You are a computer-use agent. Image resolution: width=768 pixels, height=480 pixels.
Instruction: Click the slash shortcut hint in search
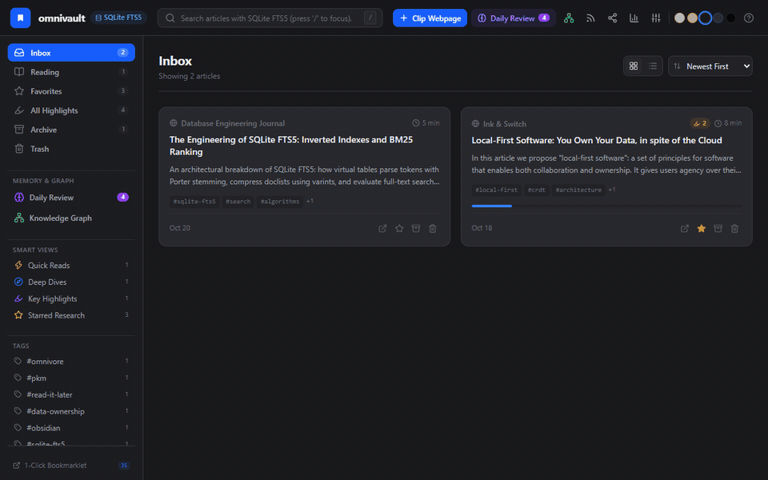click(370, 18)
